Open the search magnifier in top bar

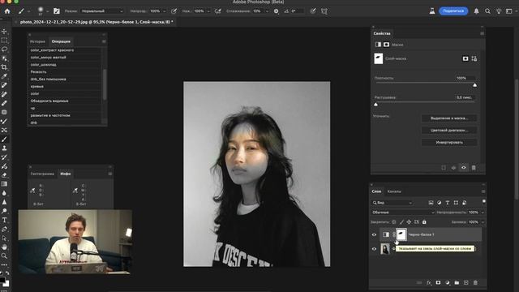coord(487,11)
